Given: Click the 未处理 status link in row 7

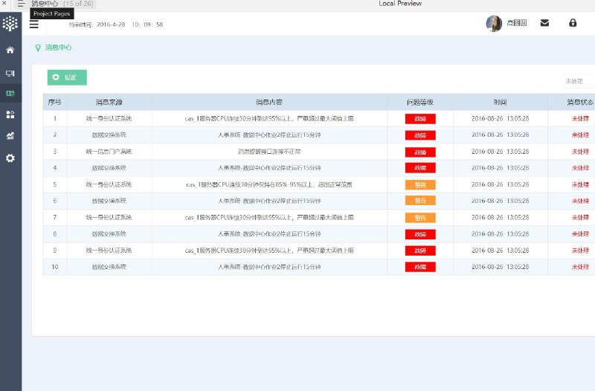Looking at the screenshot, I should point(581,218).
